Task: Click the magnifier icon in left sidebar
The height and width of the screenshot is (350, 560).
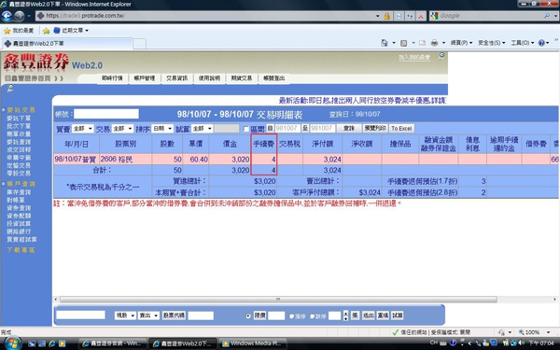Action: 10,89
